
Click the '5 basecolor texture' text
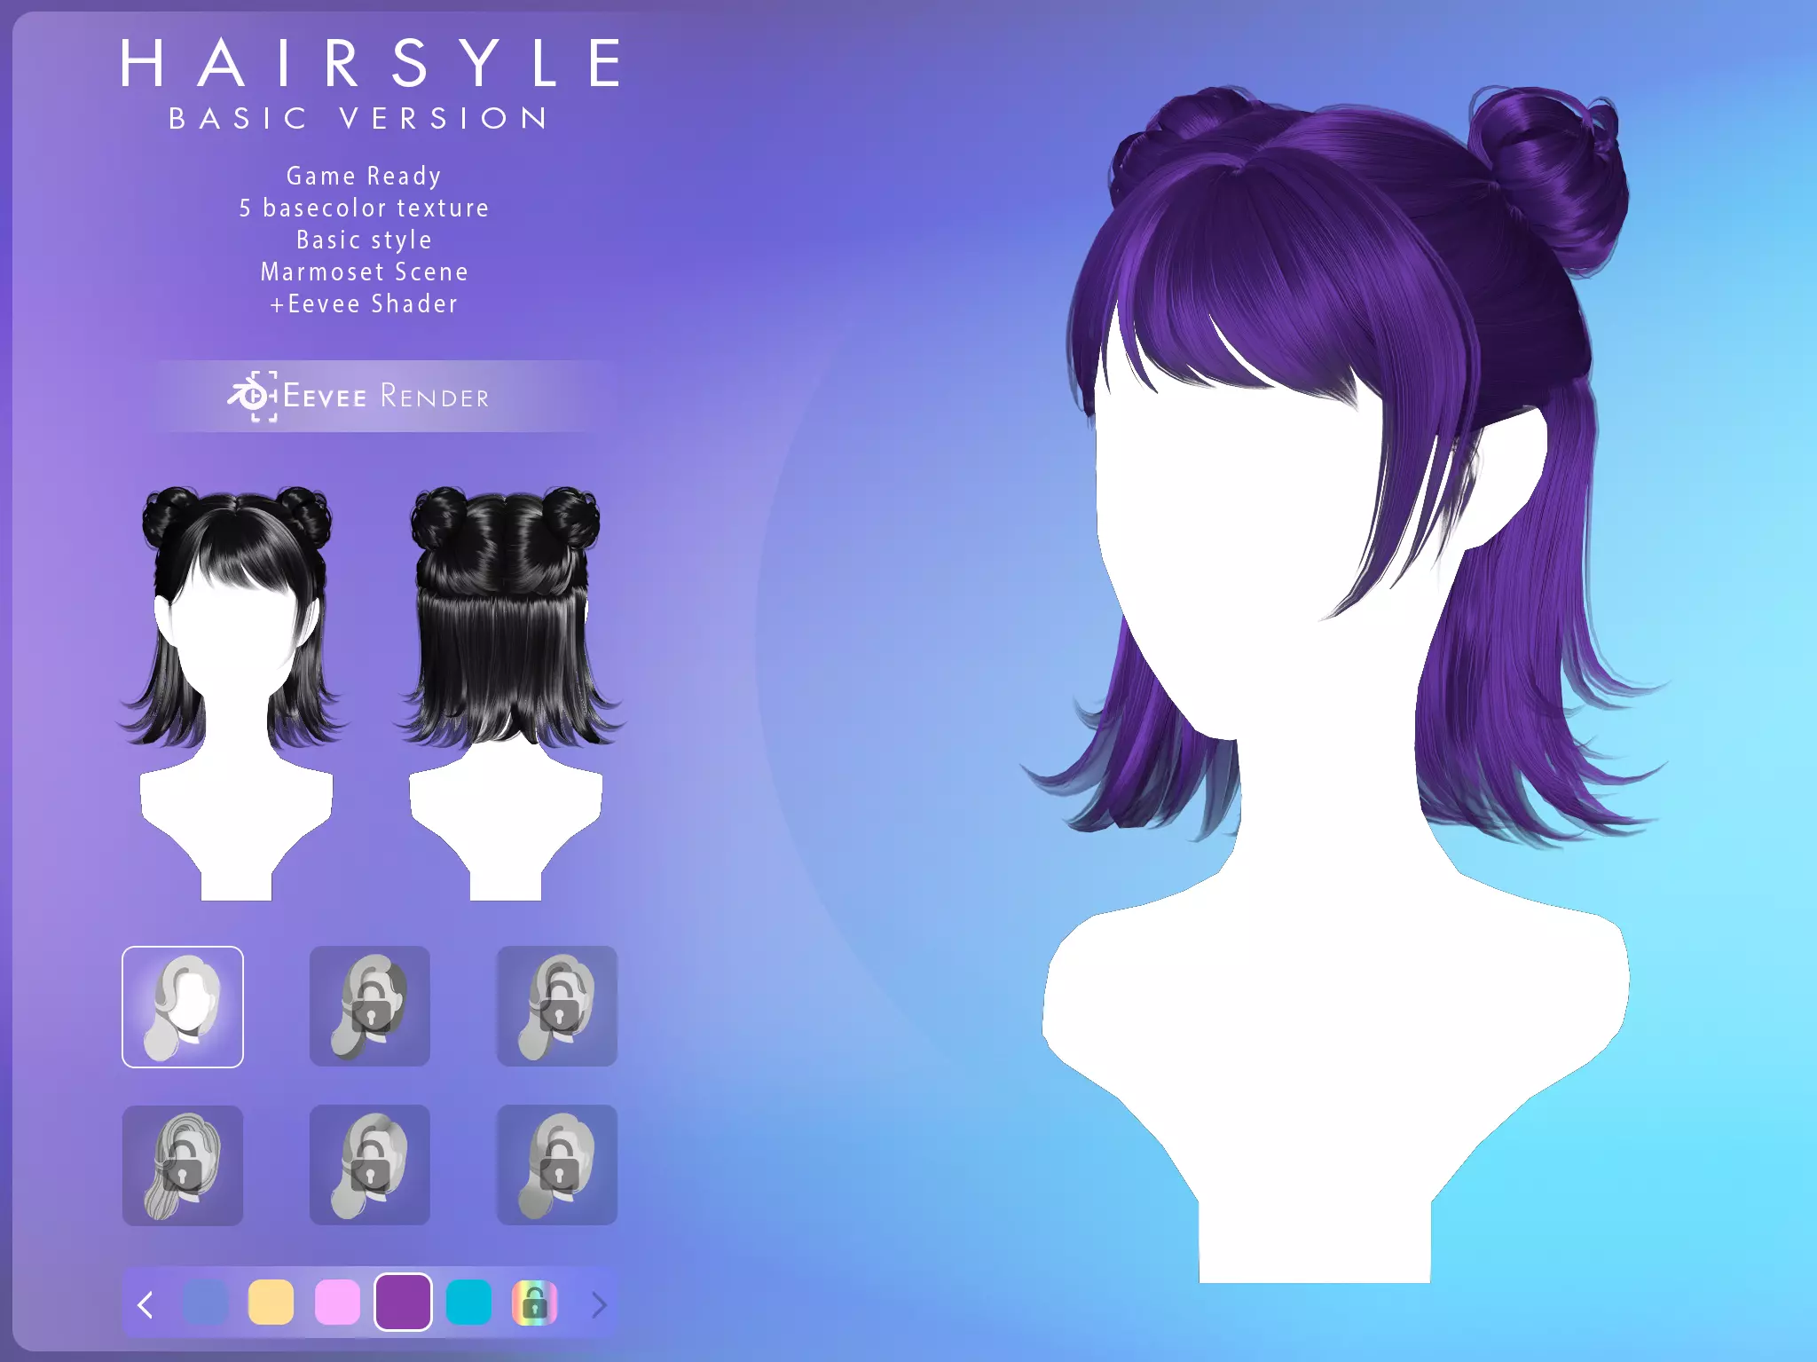(364, 208)
